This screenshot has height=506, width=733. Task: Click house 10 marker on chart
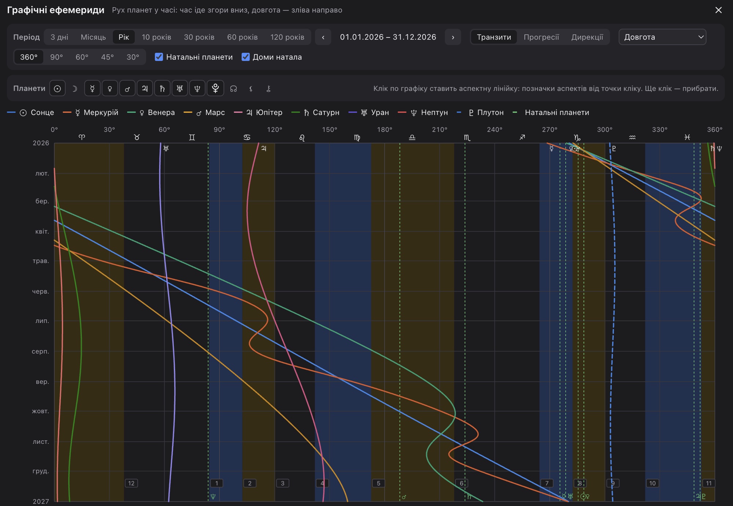(x=652, y=483)
